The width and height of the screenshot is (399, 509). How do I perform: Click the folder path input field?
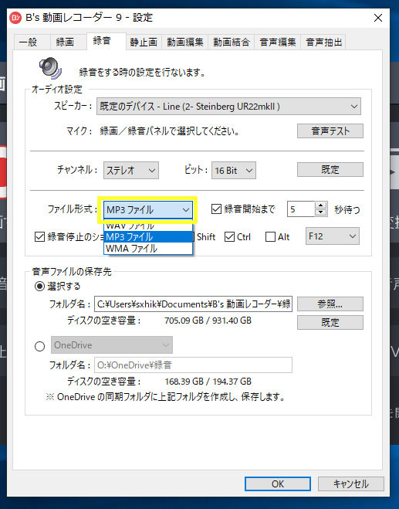(194, 304)
